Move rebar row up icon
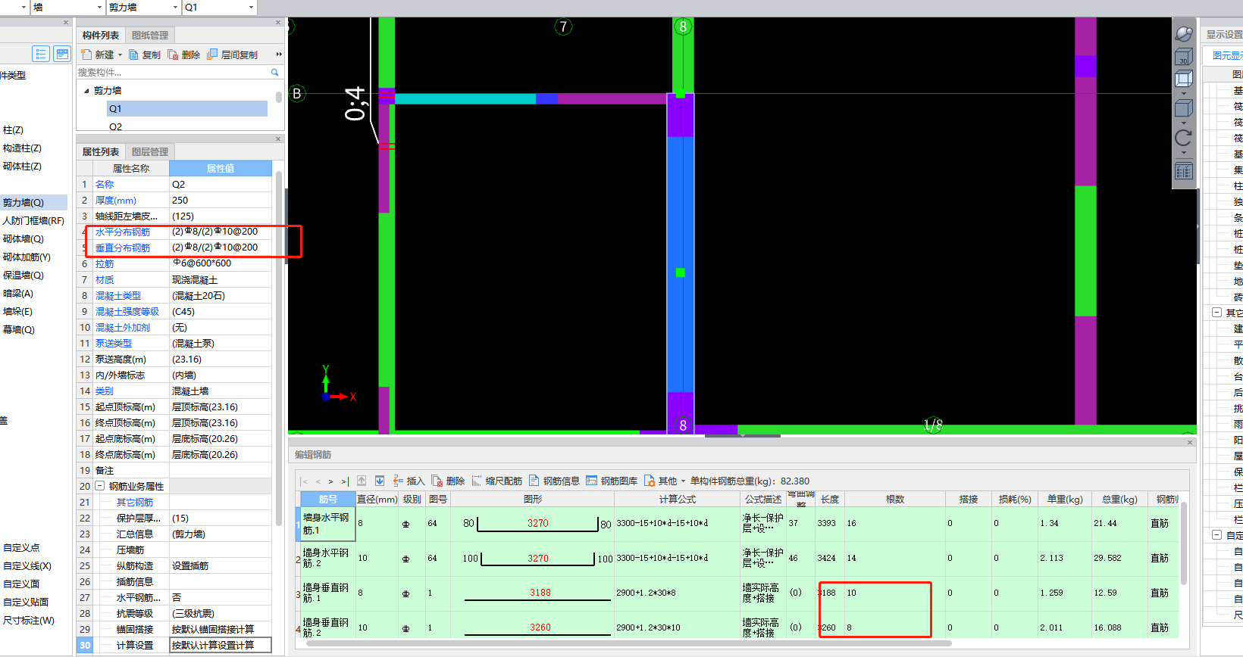Image resolution: width=1243 pixels, height=657 pixels. tap(362, 481)
